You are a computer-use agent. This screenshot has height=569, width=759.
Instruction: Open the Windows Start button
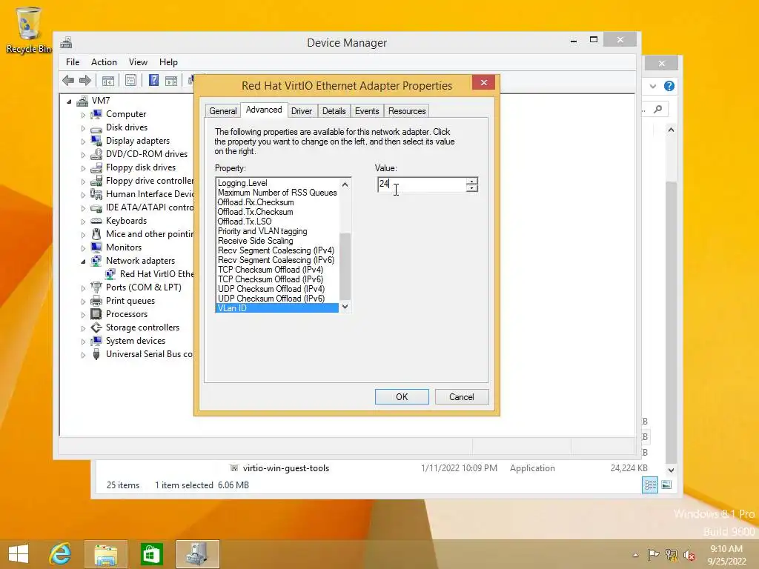pos(19,554)
